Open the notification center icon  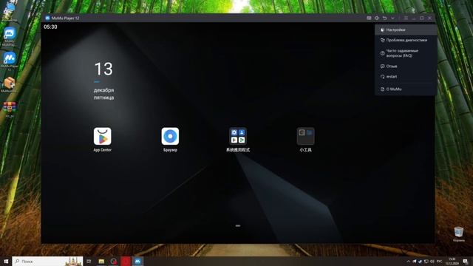click(x=466, y=261)
